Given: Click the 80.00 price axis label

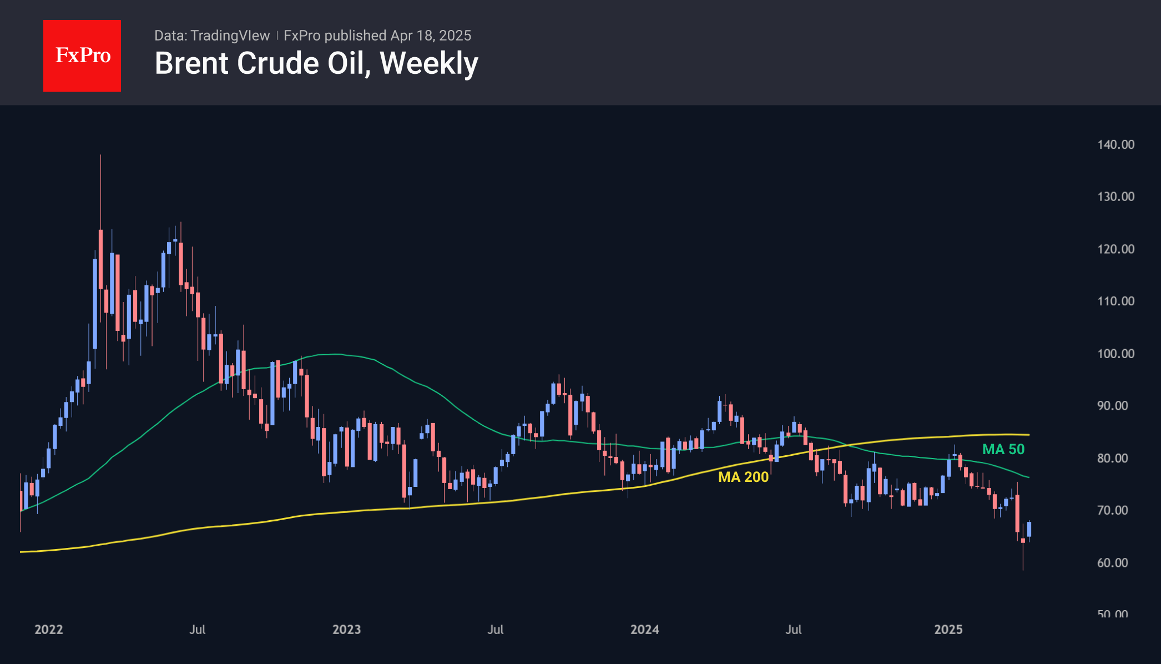Looking at the screenshot, I should [1112, 459].
